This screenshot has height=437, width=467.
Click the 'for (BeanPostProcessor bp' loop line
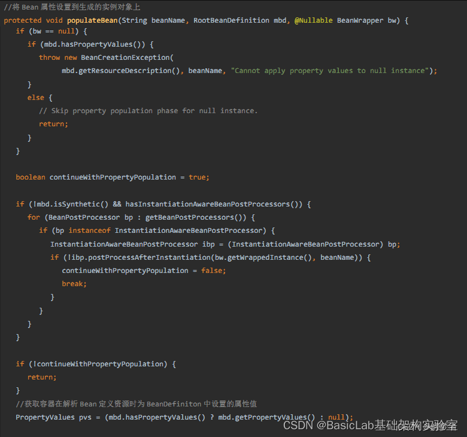(141, 217)
